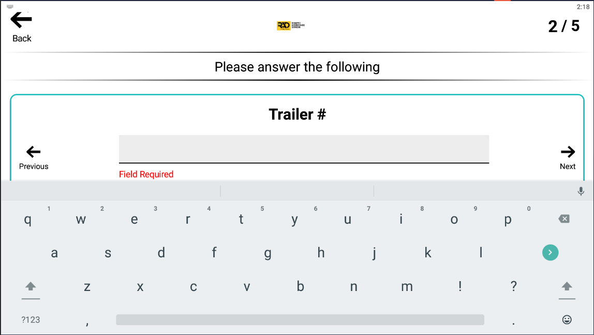Tap the v key
The width and height of the screenshot is (594, 335).
247,286
